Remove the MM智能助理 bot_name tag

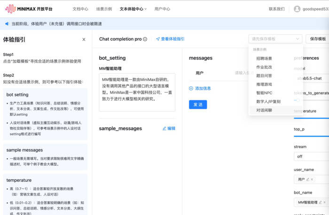(x=324, y=202)
